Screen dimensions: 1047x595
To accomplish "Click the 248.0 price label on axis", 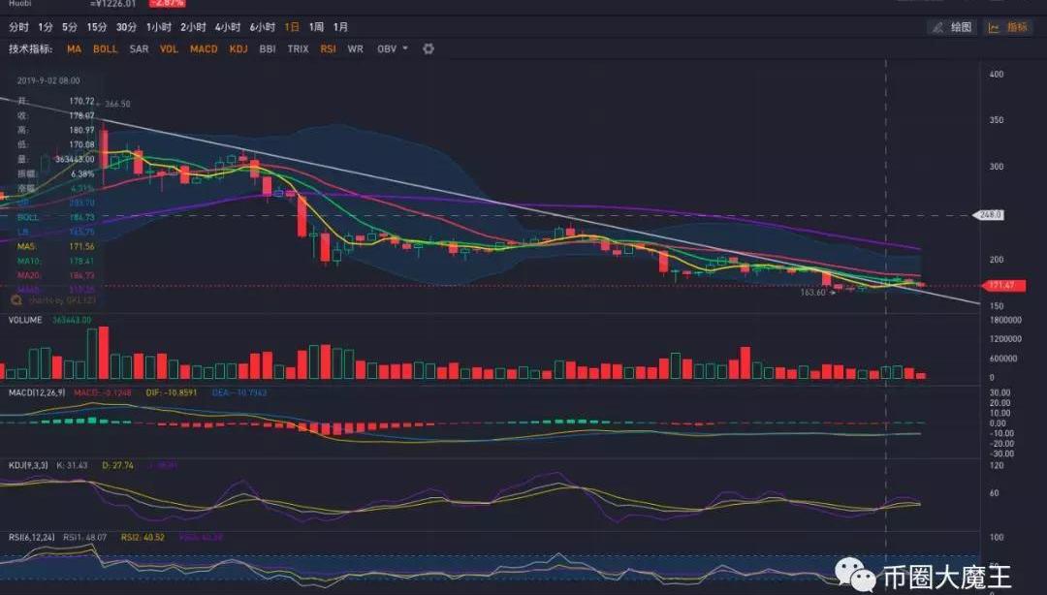I will [x=990, y=215].
